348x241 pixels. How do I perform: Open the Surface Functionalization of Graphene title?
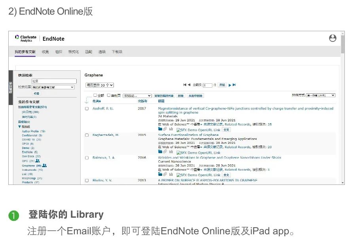point(188,135)
